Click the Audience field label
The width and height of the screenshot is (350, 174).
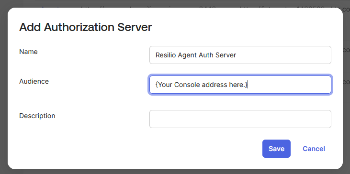(34, 81)
